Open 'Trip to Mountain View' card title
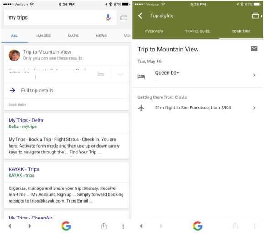The width and height of the screenshot is (264, 234). pos(47,52)
